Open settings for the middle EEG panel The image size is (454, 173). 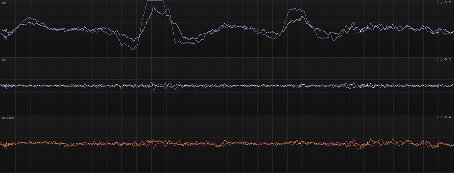445,60
